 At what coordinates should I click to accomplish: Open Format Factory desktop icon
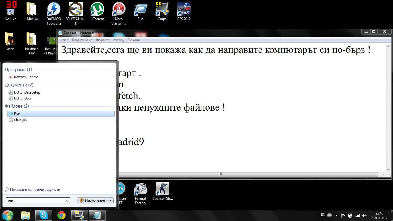(140, 190)
